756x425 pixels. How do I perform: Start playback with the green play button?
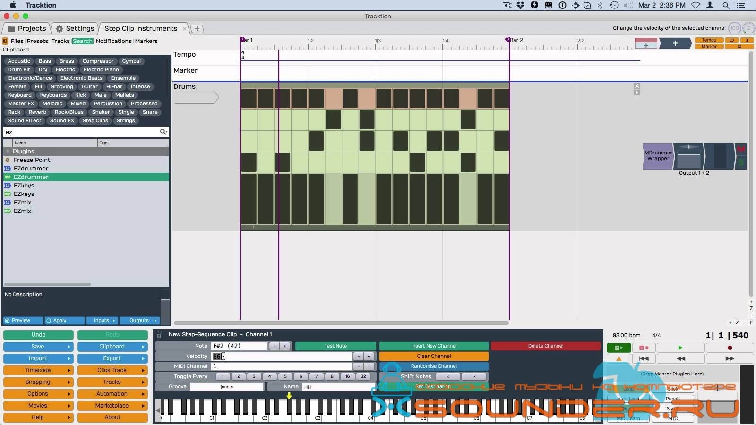(680, 348)
